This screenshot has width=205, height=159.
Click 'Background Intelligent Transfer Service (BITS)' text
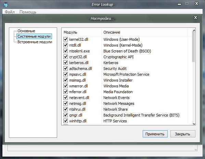tap(141, 115)
